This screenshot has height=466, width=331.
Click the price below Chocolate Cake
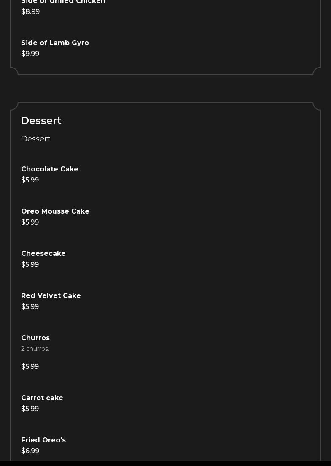point(30,180)
